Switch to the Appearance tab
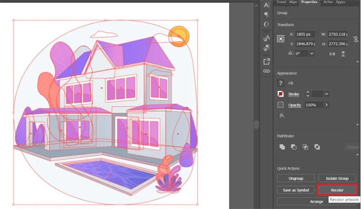This screenshot has height=209, width=361. click(x=341, y=2)
